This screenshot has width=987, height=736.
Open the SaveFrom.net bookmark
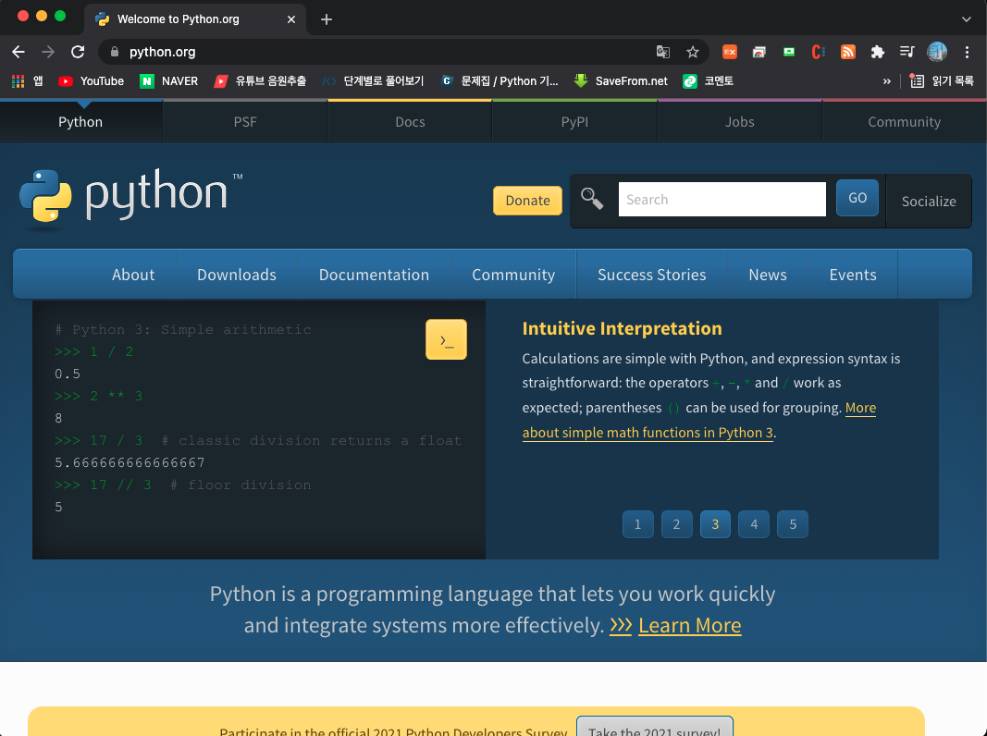click(621, 81)
